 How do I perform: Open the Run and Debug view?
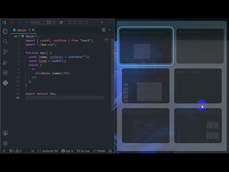[x=5, y=62]
